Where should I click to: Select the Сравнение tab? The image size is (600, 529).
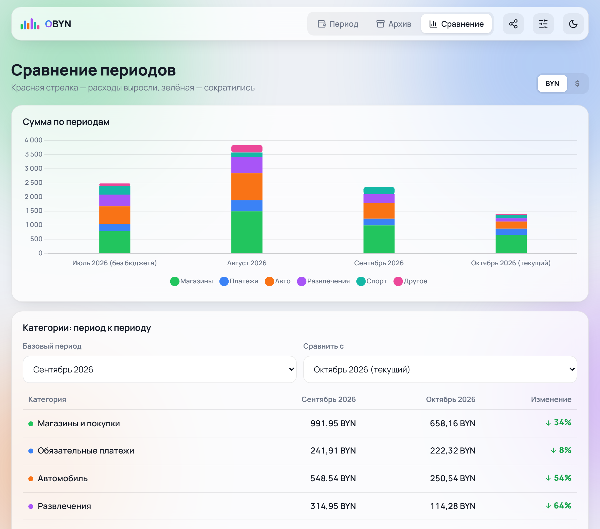click(456, 24)
